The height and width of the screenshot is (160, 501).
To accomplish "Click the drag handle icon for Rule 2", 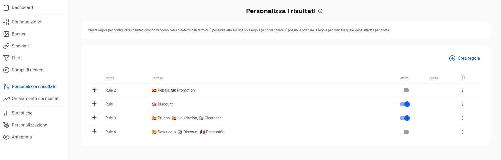I will tap(94, 90).
